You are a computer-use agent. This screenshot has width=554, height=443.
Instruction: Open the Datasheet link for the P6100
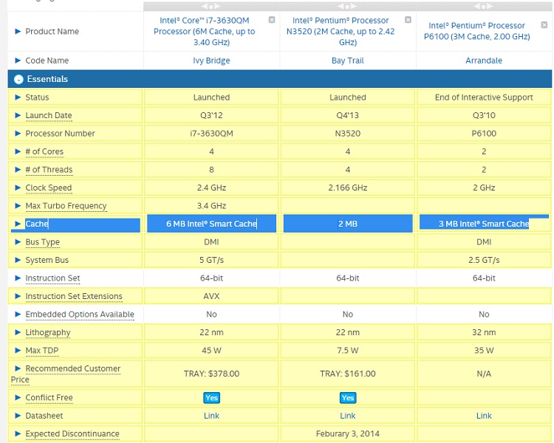tap(484, 416)
